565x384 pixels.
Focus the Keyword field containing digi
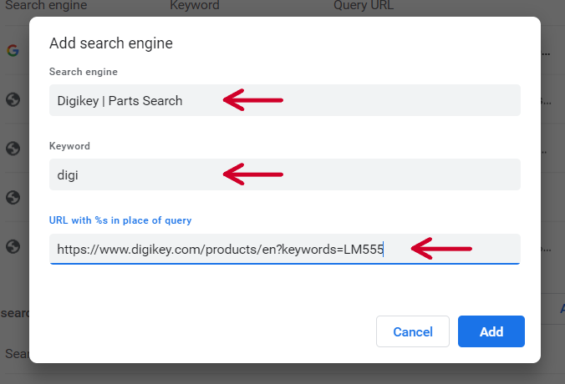(285, 174)
